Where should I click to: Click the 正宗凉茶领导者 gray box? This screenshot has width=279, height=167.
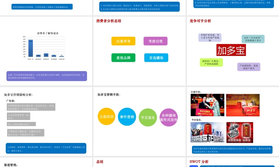[18, 116]
